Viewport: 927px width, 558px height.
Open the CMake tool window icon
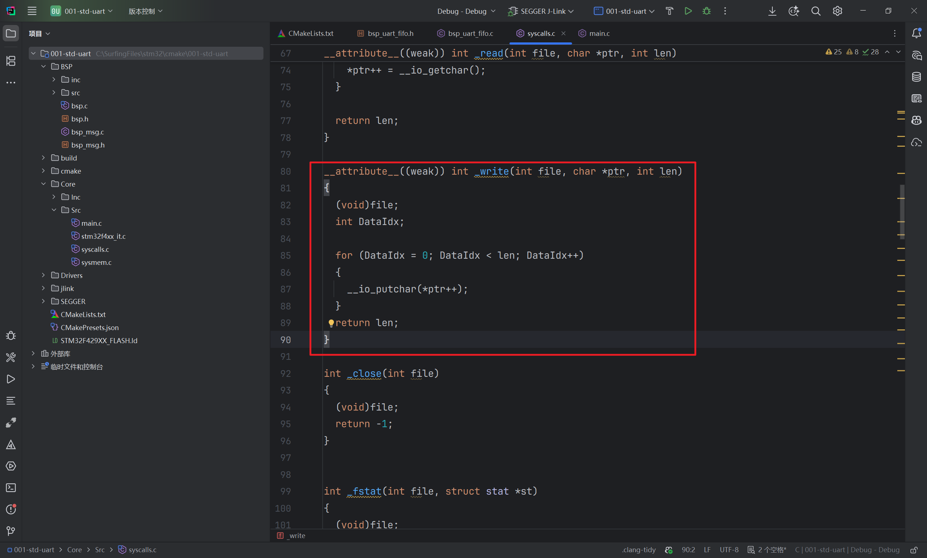[x=11, y=445]
